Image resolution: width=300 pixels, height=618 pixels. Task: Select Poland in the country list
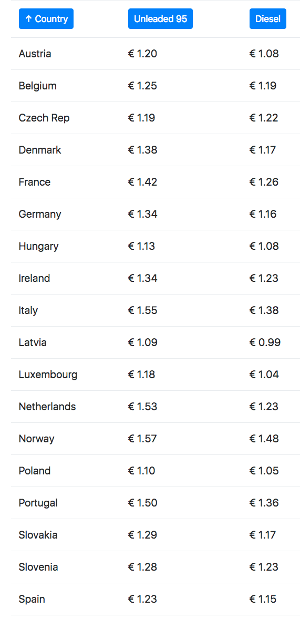pyautogui.click(x=35, y=471)
